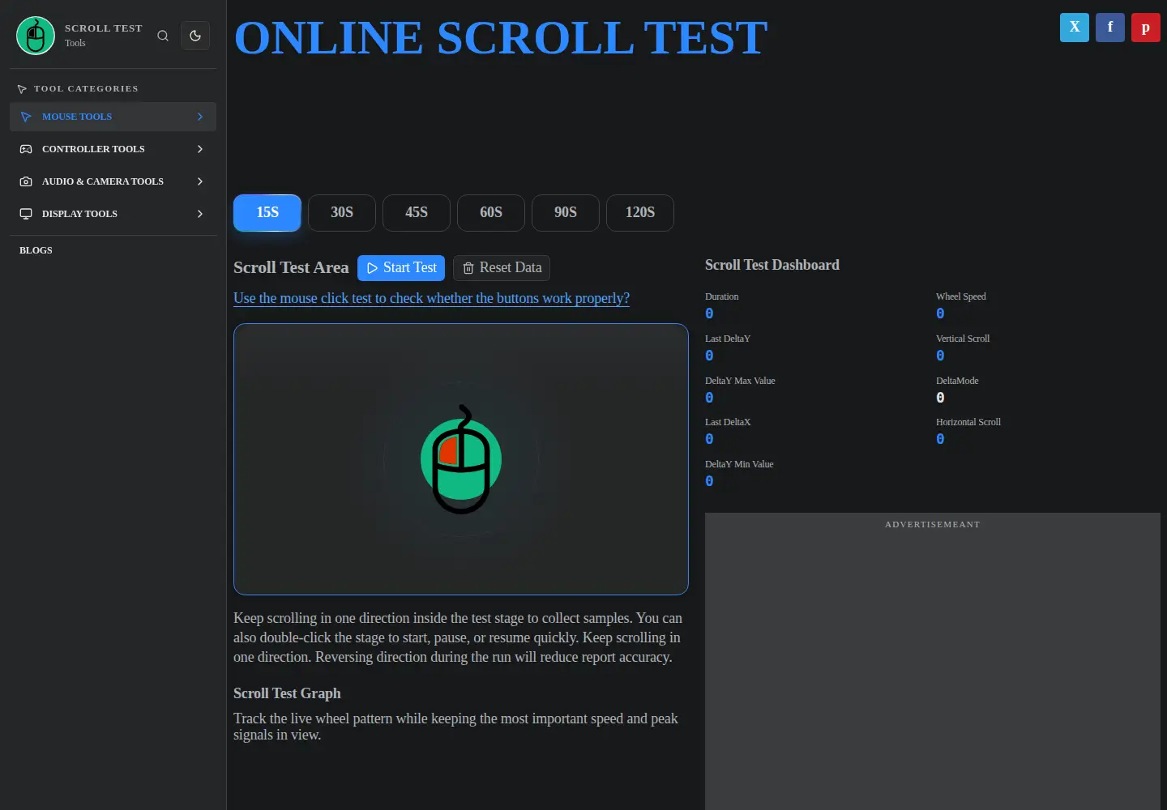Select the 45S duration
1167x810 pixels.
point(417,213)
